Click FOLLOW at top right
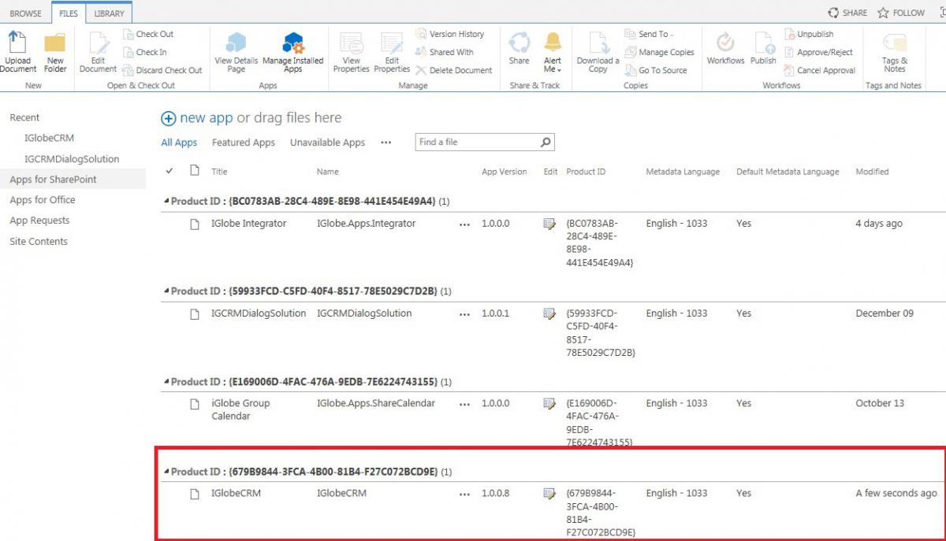946x541 pixels. click(x=901, y=13)
